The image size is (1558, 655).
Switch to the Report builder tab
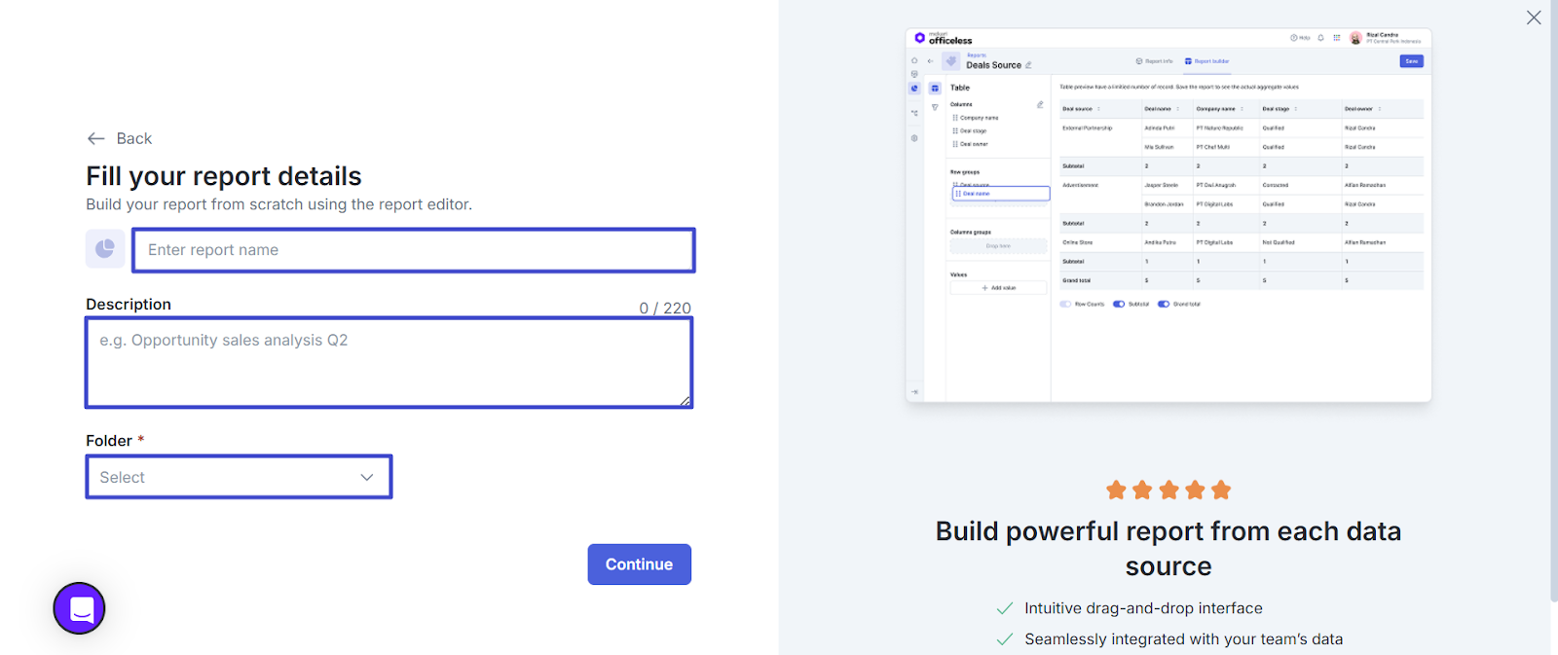[x=1207, y=61]
